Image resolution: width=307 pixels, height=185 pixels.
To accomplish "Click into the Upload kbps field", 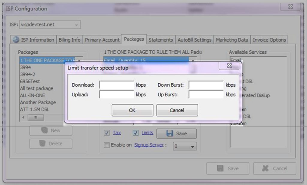I will pos(117,94).
